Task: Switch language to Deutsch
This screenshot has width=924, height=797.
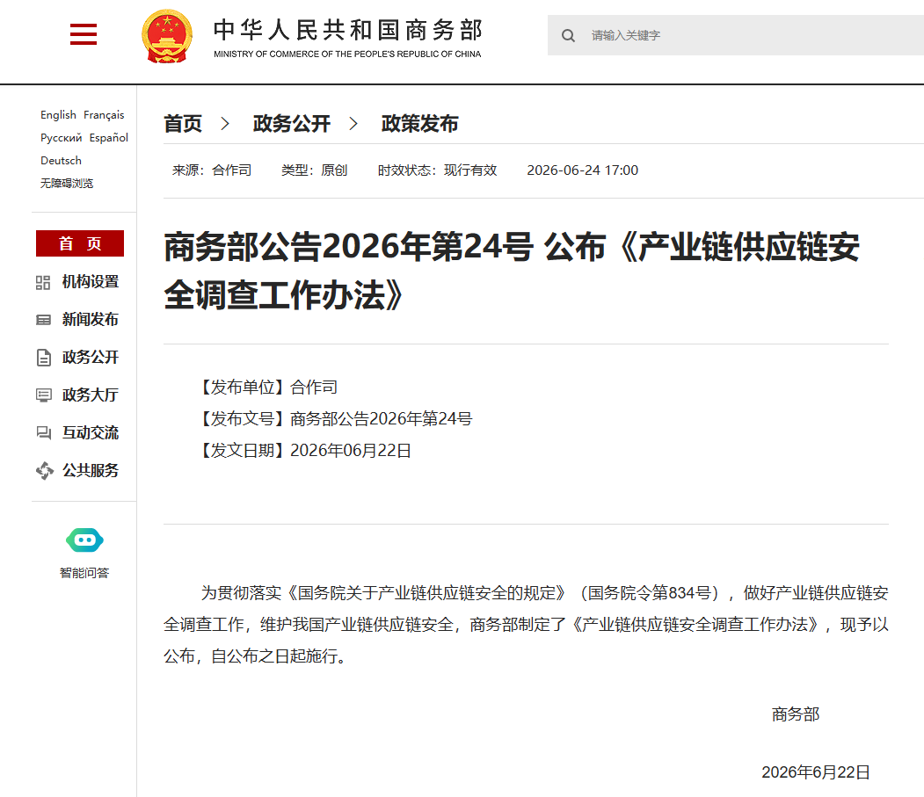Action: pyautogui.click(x=61, y=161)
